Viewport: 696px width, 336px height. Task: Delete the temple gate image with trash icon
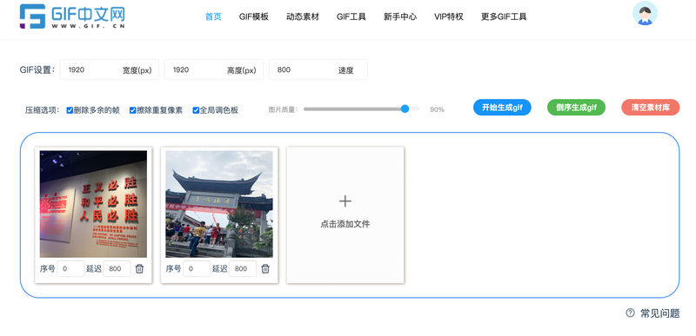click(x=265, y=268)
